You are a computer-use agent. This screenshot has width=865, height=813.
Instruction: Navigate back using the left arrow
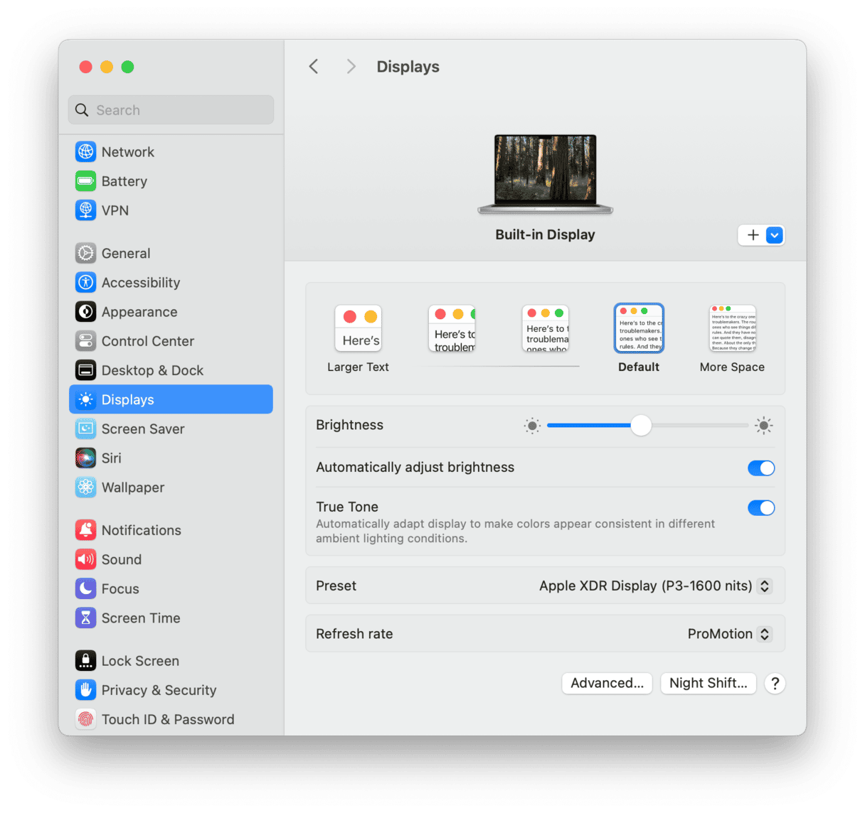click(314, 66)
